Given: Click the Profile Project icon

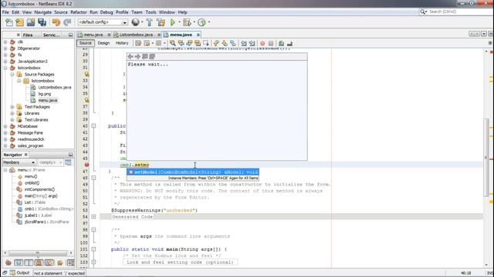Looking at the screenshot, I should click(202, 22).
